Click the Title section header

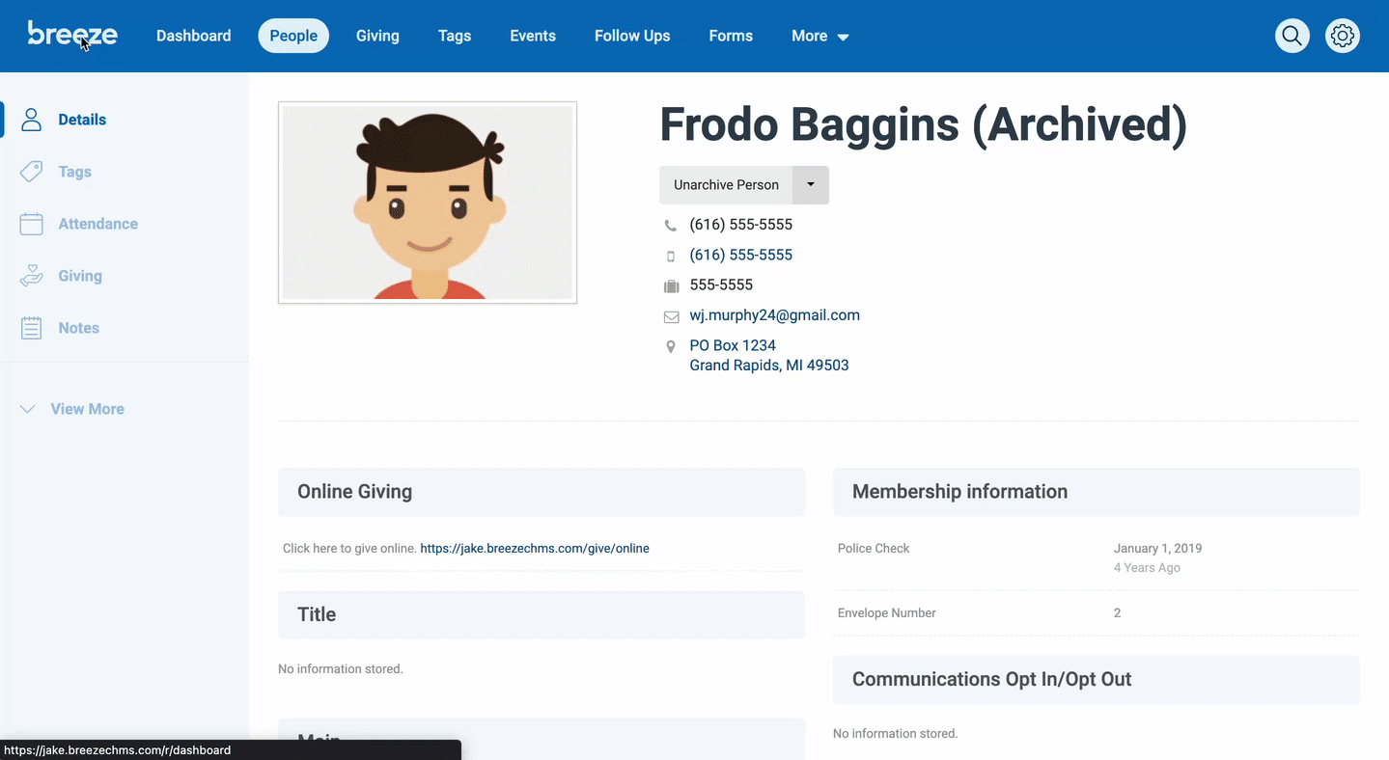point(542,614)
